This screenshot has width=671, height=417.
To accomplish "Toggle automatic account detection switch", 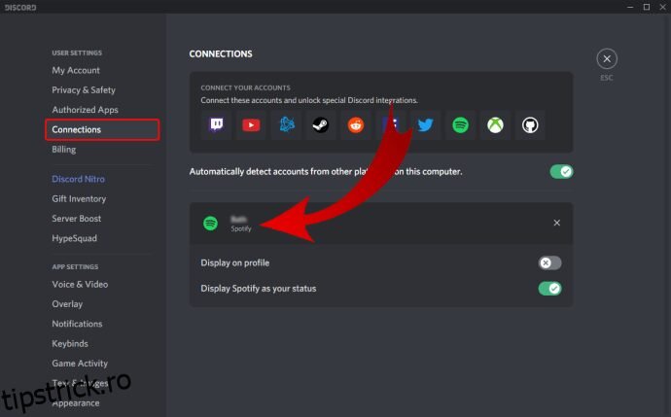I will (561, 171).
